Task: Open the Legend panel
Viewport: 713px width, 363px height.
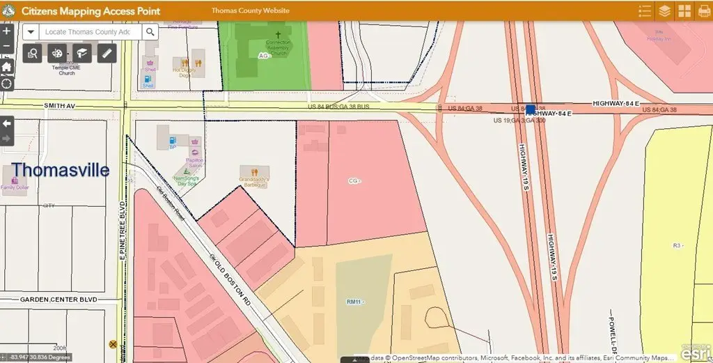Action: (x=644, y=11)
